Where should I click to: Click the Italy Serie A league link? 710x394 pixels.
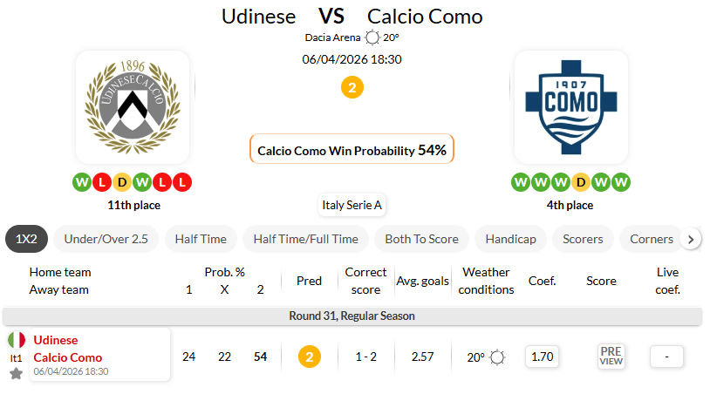(352, 206)
